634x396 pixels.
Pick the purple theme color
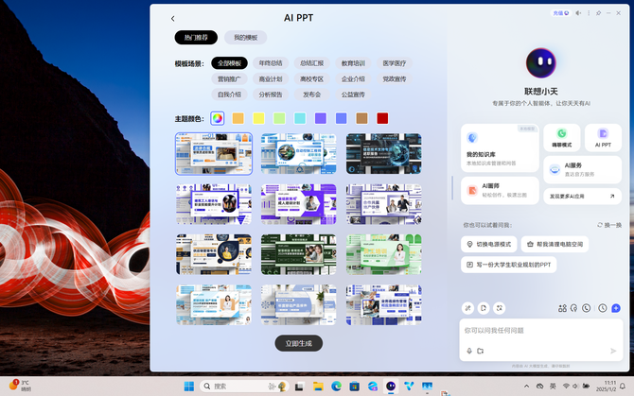[x=321, y=118]
